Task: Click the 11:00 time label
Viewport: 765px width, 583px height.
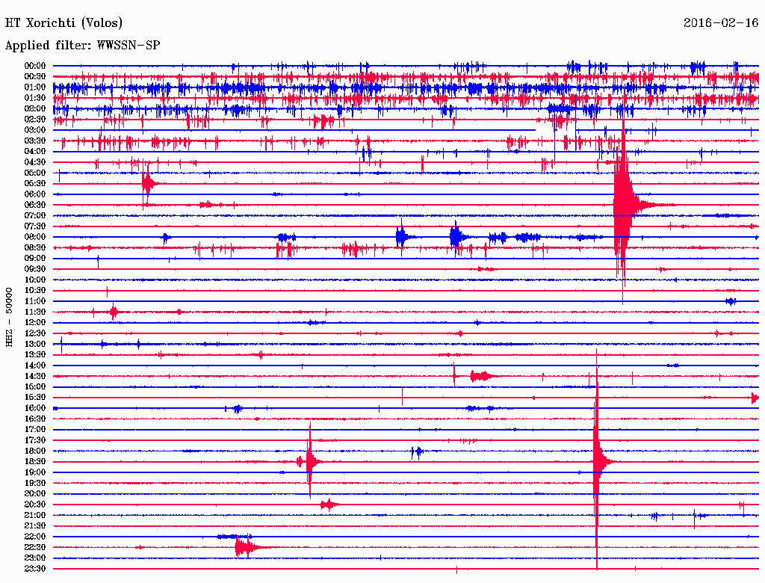Action: click(x=35, y=301)
